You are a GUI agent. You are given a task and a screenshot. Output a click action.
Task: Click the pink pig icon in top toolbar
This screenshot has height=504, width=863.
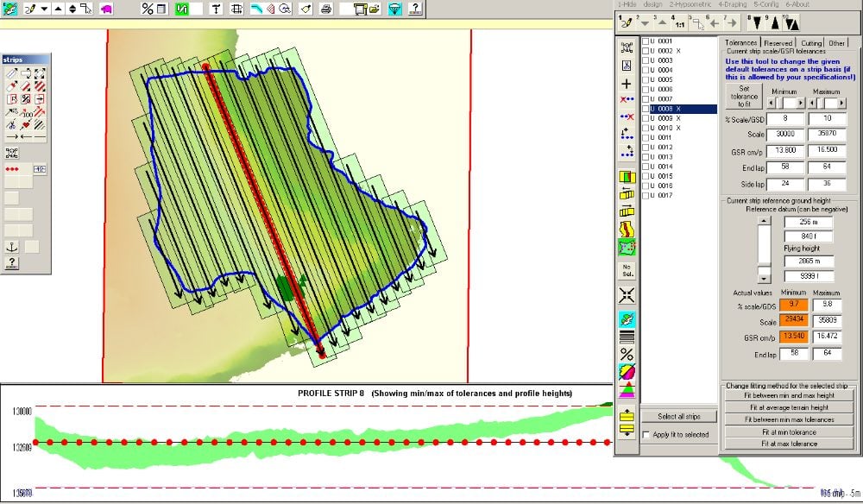[x=107, y=9]
